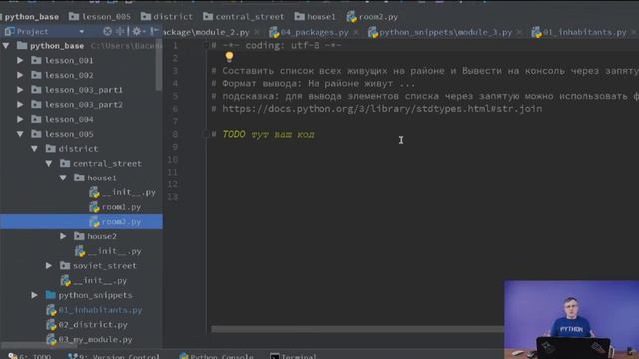The height and width of the screenshot is (359, 639).
Task: Expand lesson_003_part1 folder arrow
Action: click(20, 90)
